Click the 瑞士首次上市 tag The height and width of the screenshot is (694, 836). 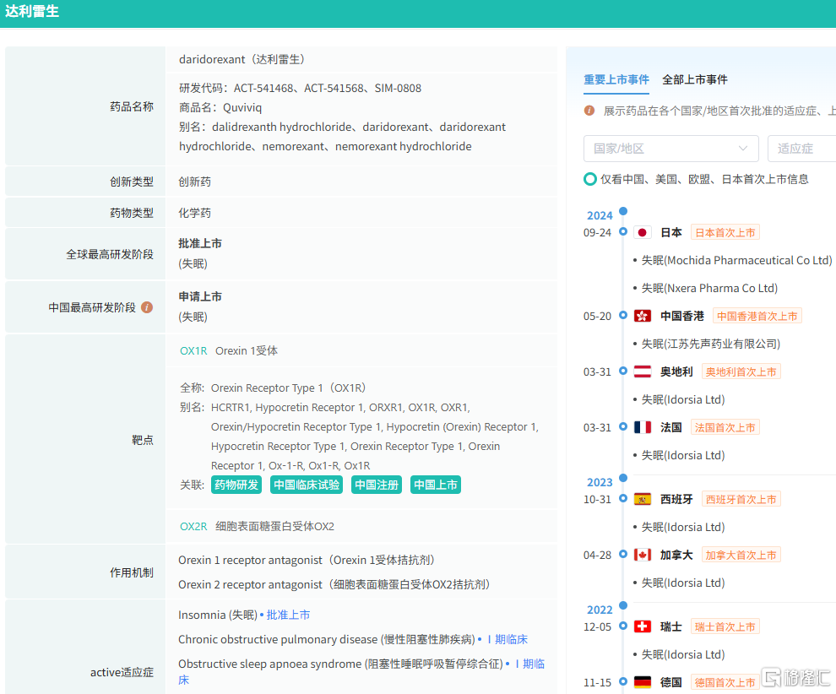[725, 626]
